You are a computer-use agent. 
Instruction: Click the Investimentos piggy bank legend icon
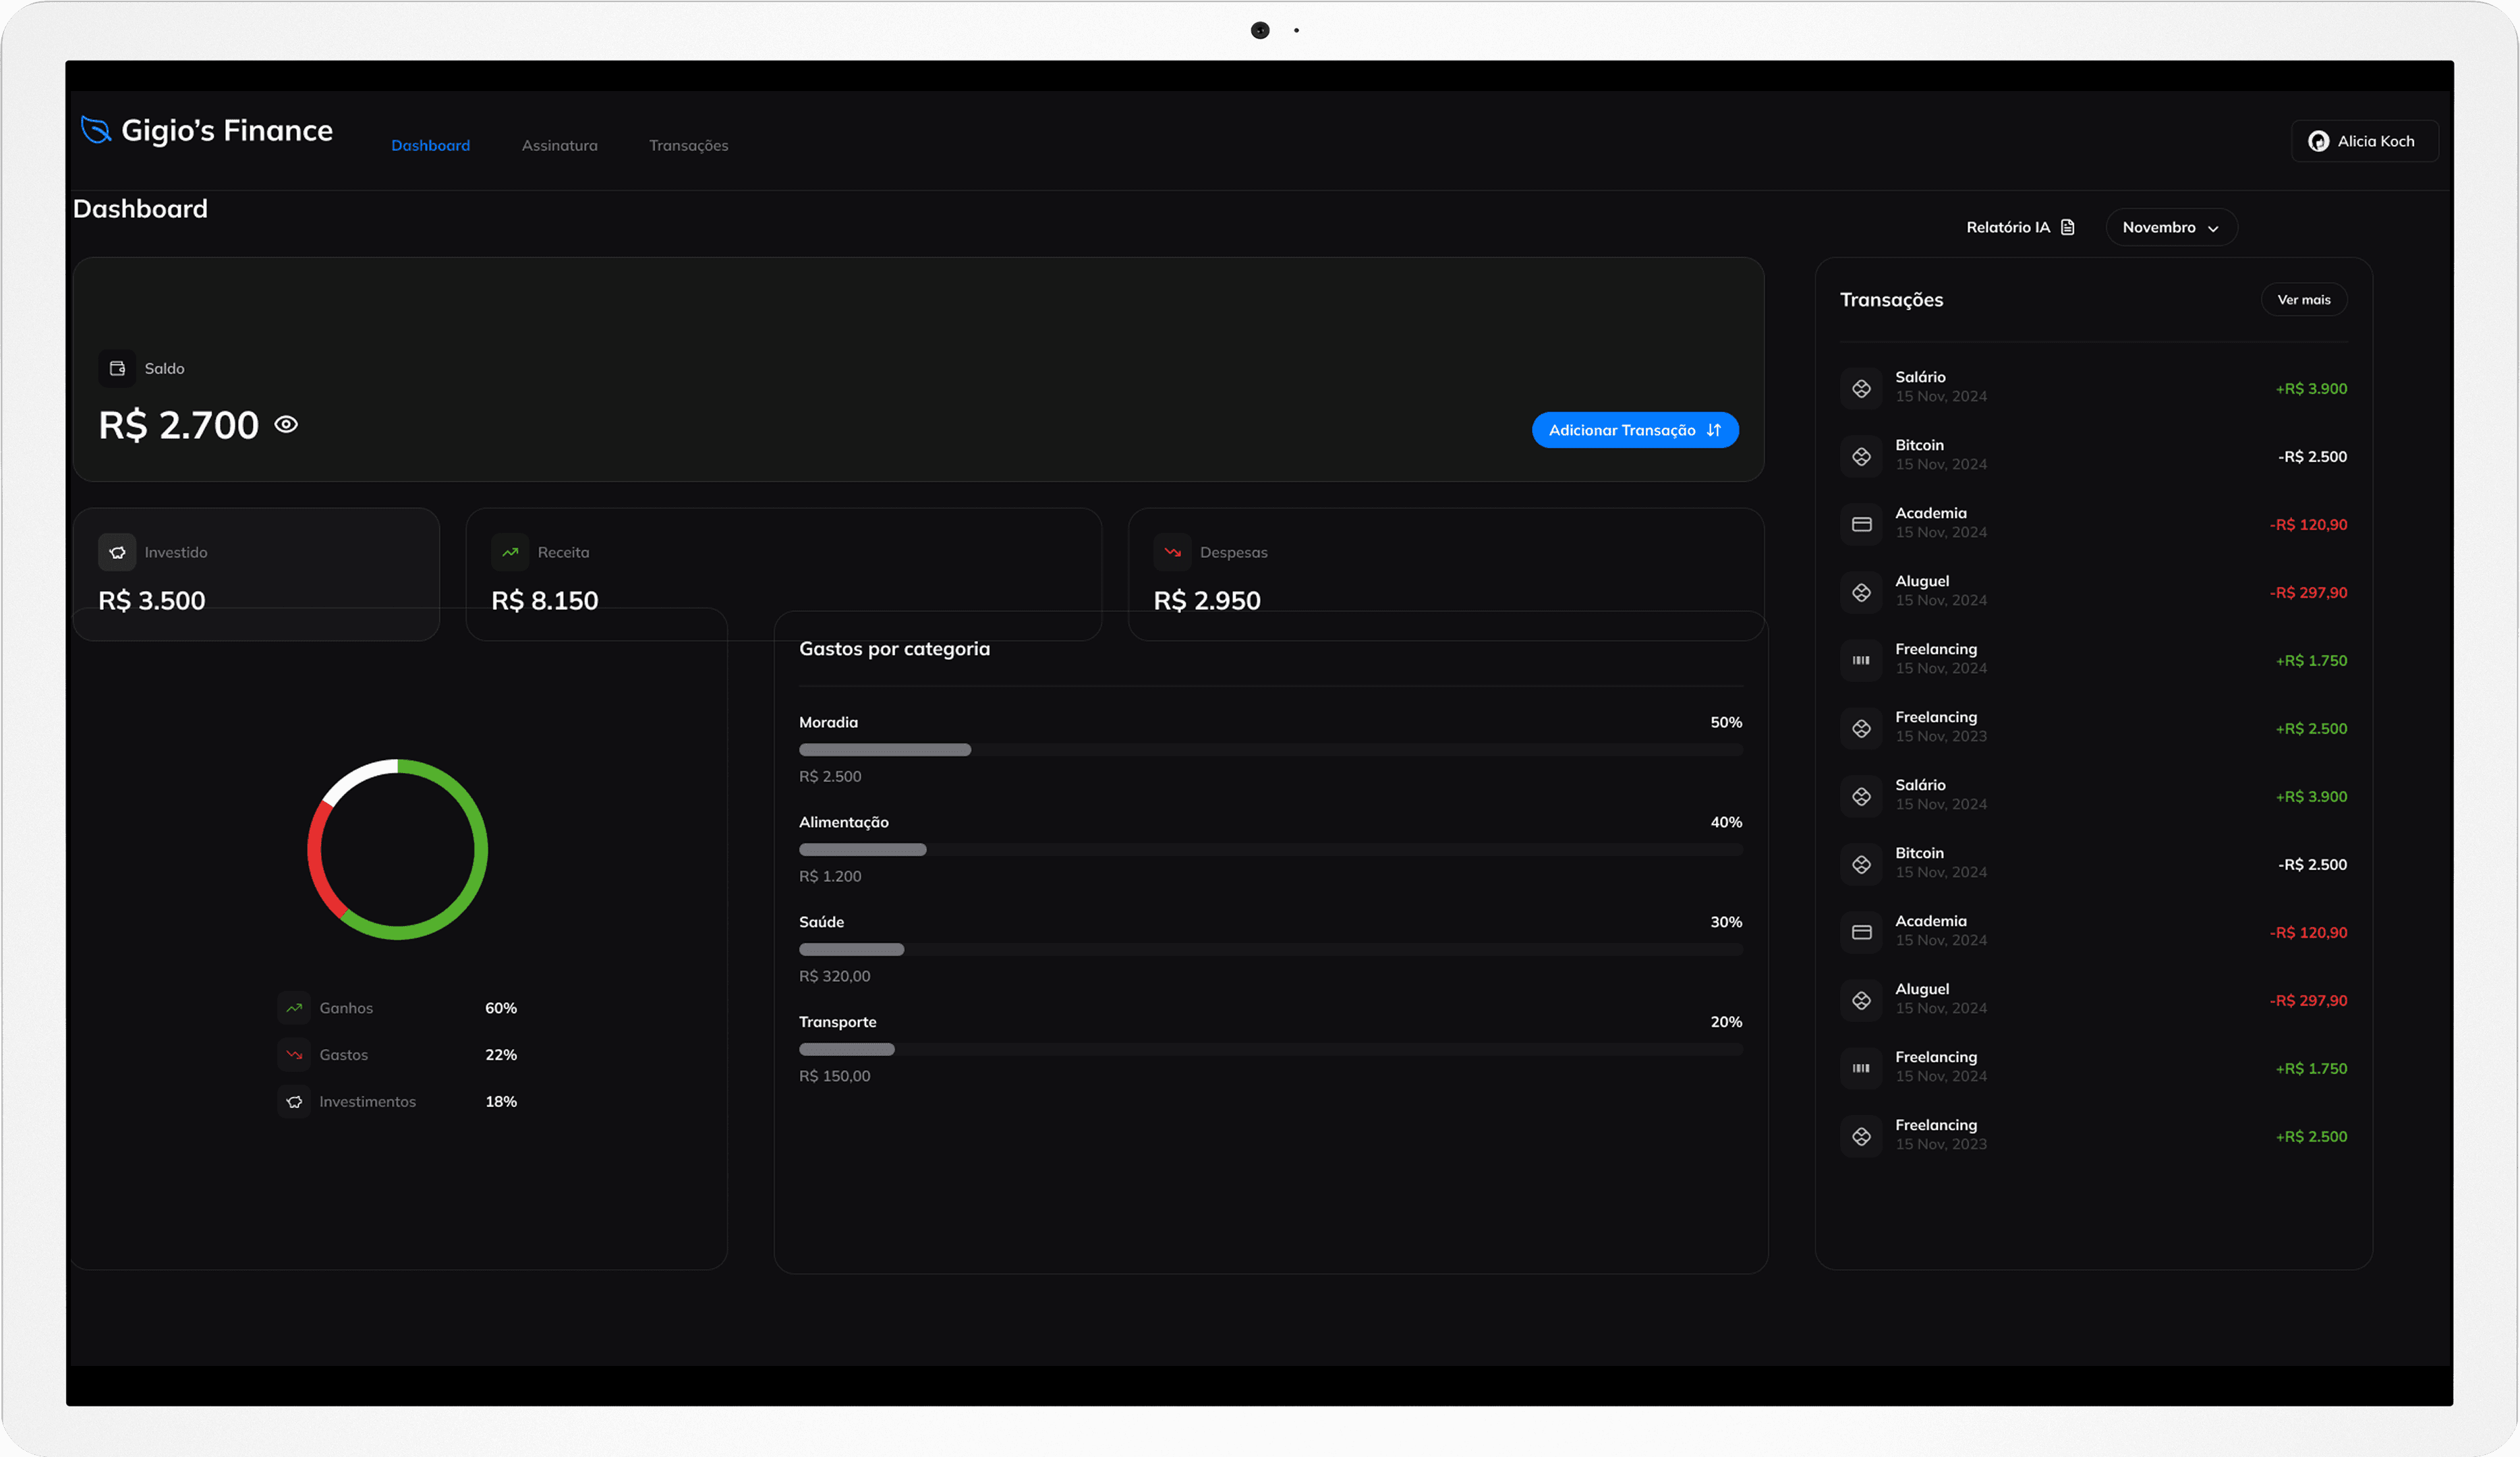coord(294,1101)
